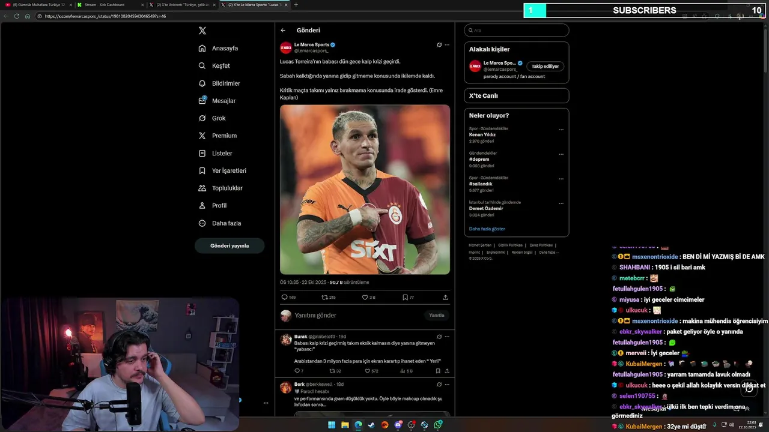Click Daha fazla göster link
The width and height of the screenshot is (769, 432).
click(487, 229)
